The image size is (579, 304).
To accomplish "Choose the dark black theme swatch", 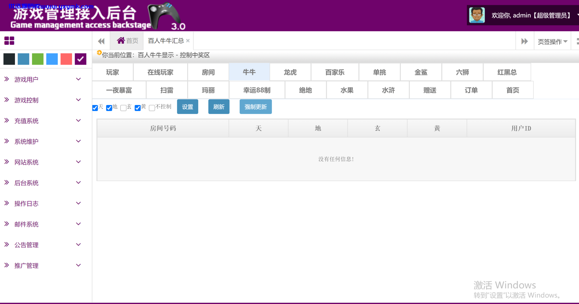I will tap(9, 59).
